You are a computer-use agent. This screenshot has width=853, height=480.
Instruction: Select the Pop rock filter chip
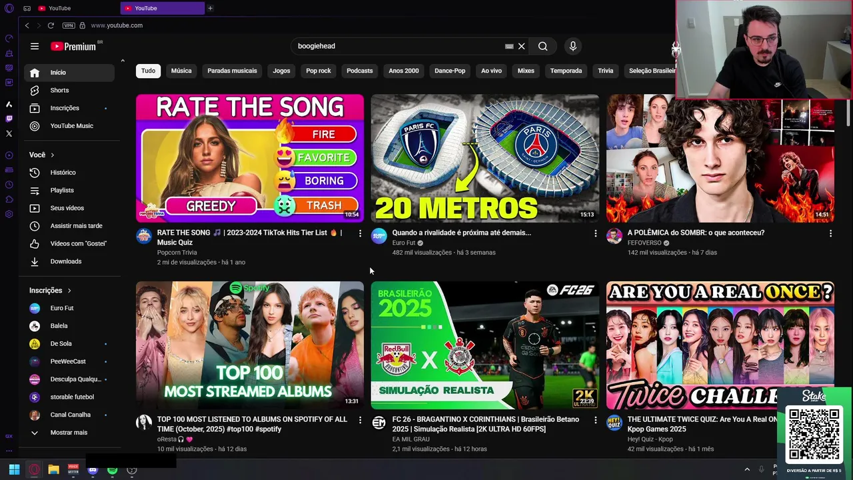pyautogui.click(x=319, y=71)
